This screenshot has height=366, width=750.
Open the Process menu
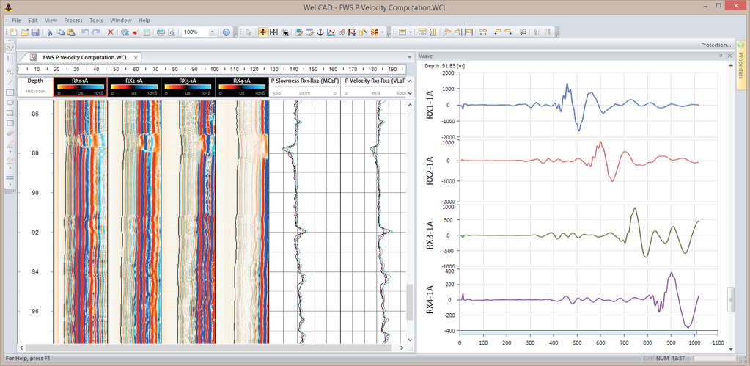pos(73,20)
